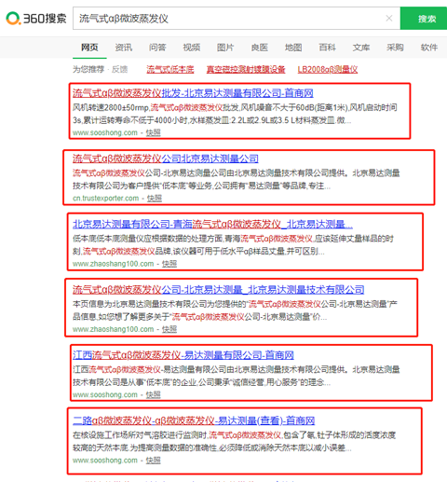Screen dimensions: 447x482
Task: Clear the search box with the X icon
Action: [389, 19]
